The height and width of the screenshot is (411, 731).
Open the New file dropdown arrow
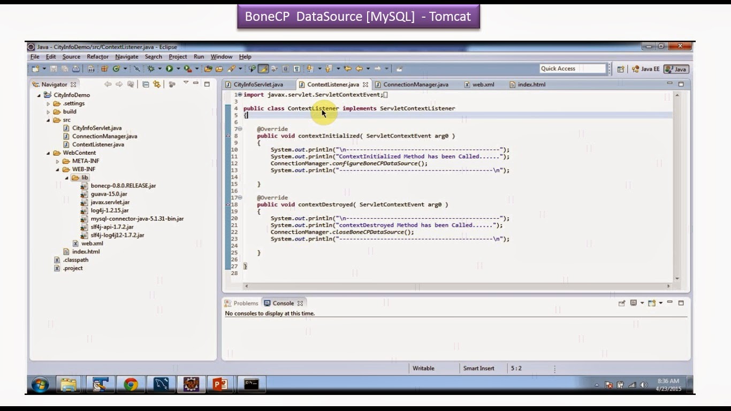(44, 68)
